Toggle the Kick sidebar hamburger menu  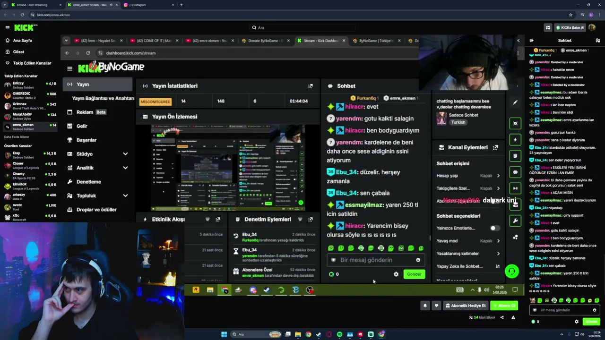pos(7,28)
